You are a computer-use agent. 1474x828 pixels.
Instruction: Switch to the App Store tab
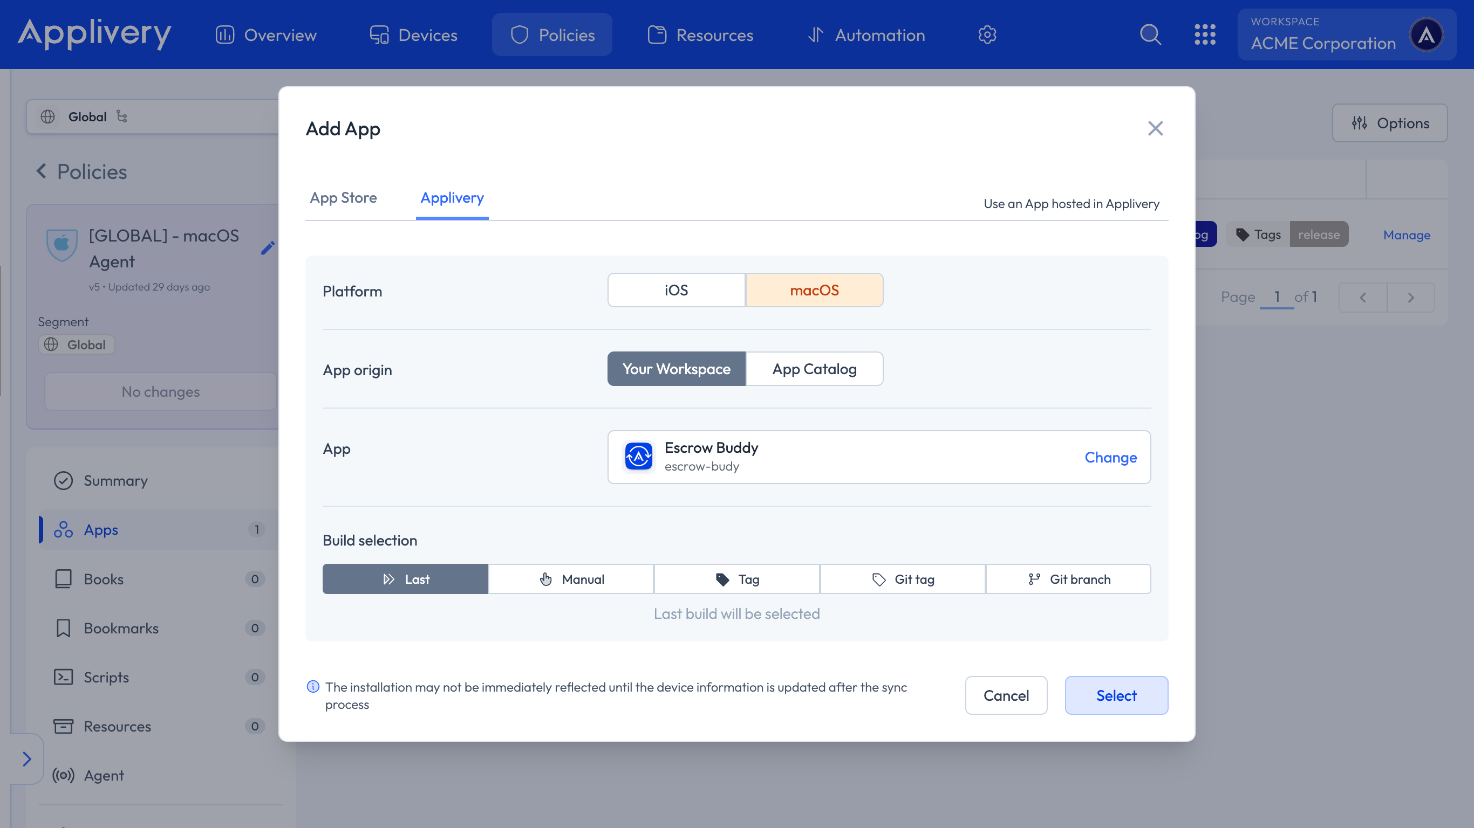click(x=343, y=197)
